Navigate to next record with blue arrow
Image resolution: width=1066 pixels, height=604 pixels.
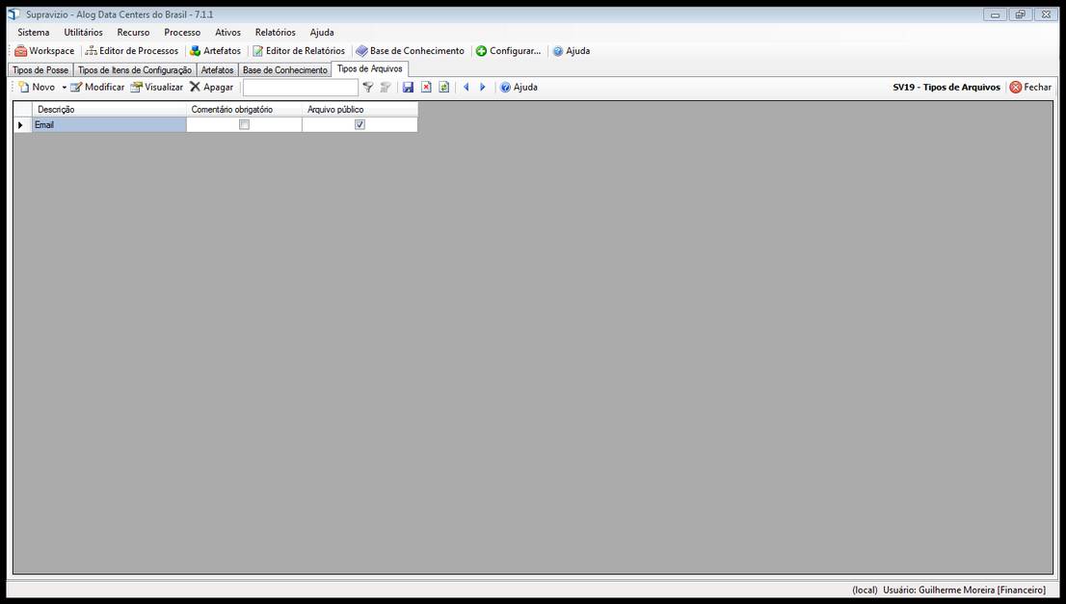pos(483,87)
